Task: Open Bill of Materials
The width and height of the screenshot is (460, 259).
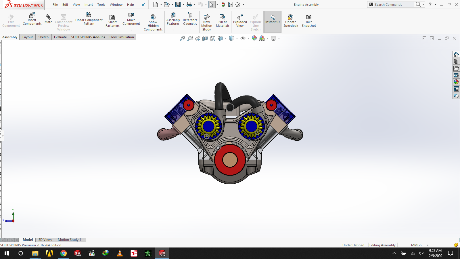Action: (x=223, y=21)
